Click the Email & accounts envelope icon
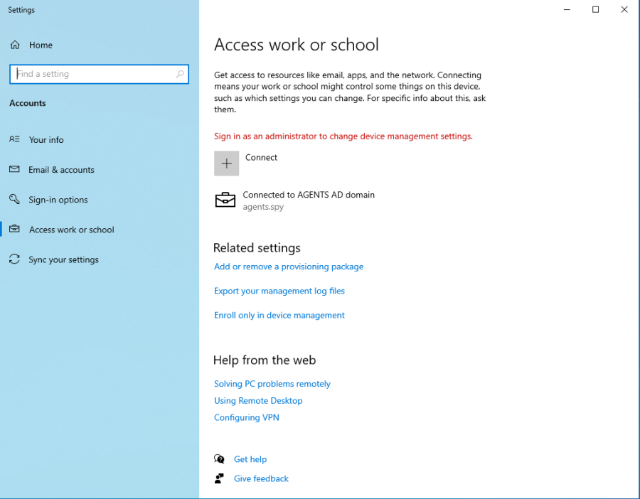 point(14,169)
